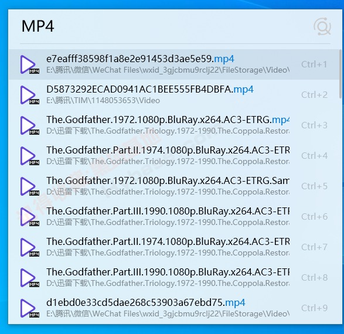
Task: Click the Ctrl+1 shortcut label
Action: click(314, 64)
